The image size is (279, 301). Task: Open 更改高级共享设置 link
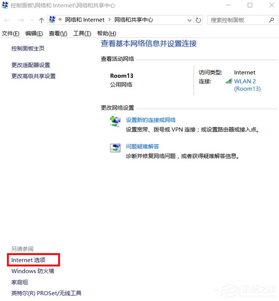(x=34, y=76)
